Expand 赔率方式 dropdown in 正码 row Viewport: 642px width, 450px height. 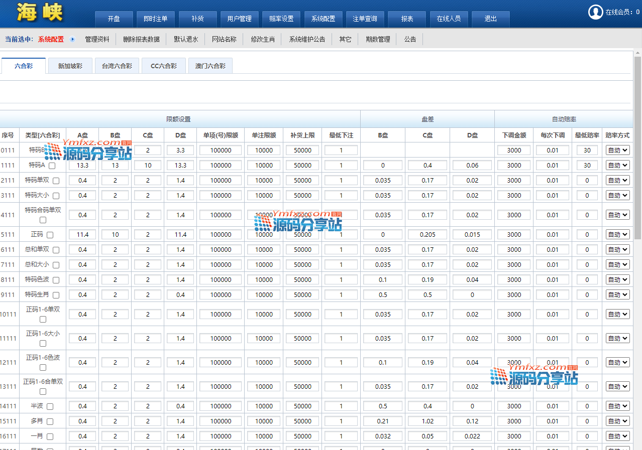point(617,234)
